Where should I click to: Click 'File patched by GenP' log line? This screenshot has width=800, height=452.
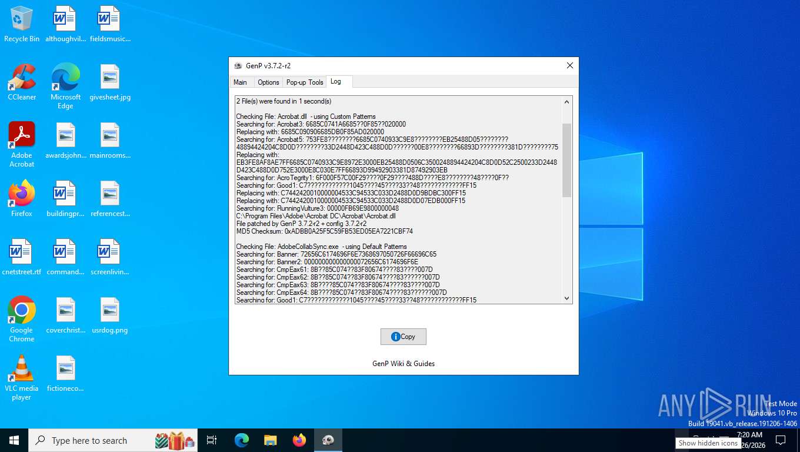302,224
